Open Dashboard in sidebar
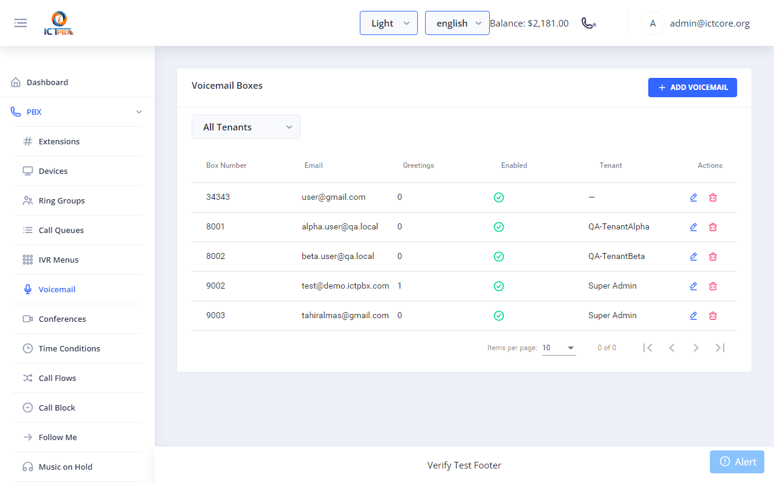 click(x=77, y=82)
